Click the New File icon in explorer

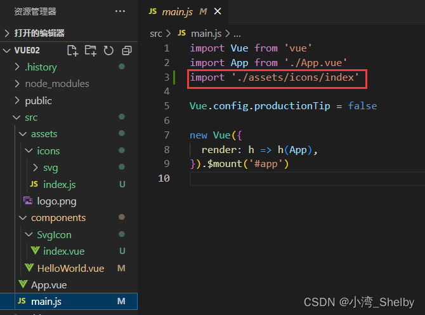[x=72, y=50]
